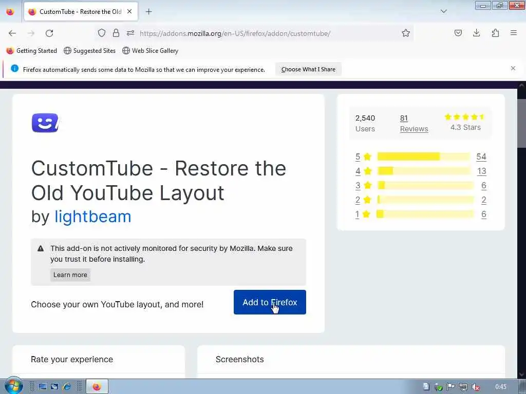Click the site security padlock icon
The image size is (526, 394).
pos(116,33)
